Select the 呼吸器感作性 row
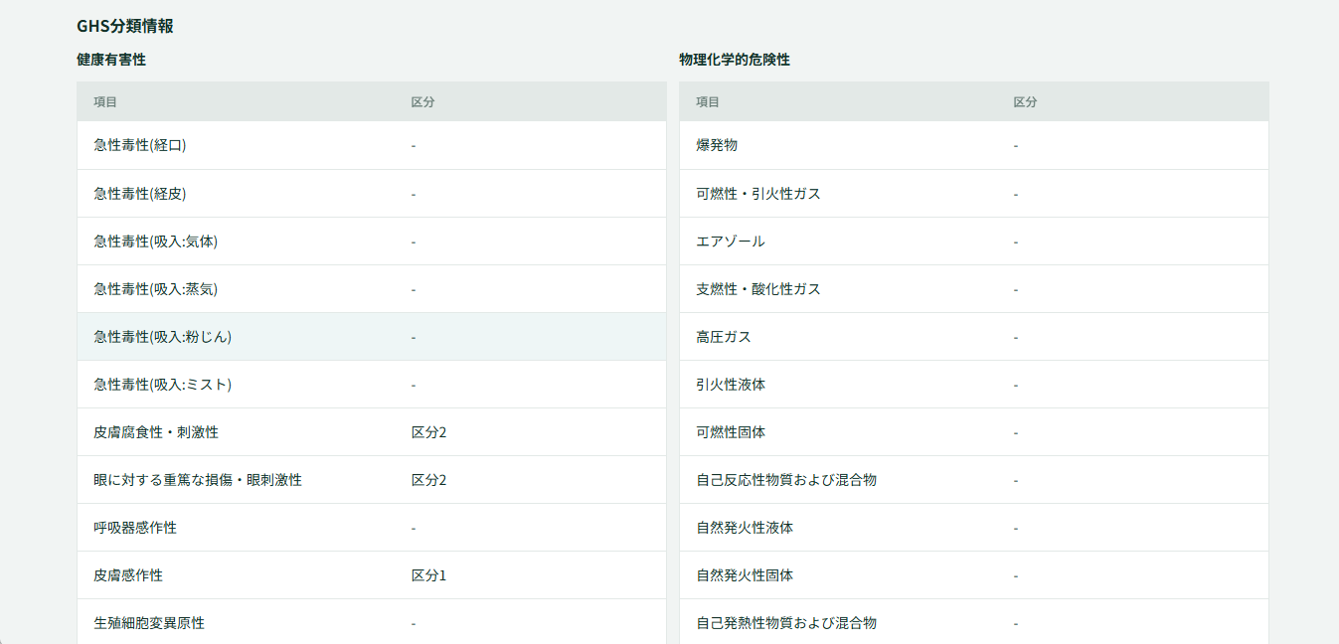This screenshot has height=644, width=1339. tap(371, 527)
